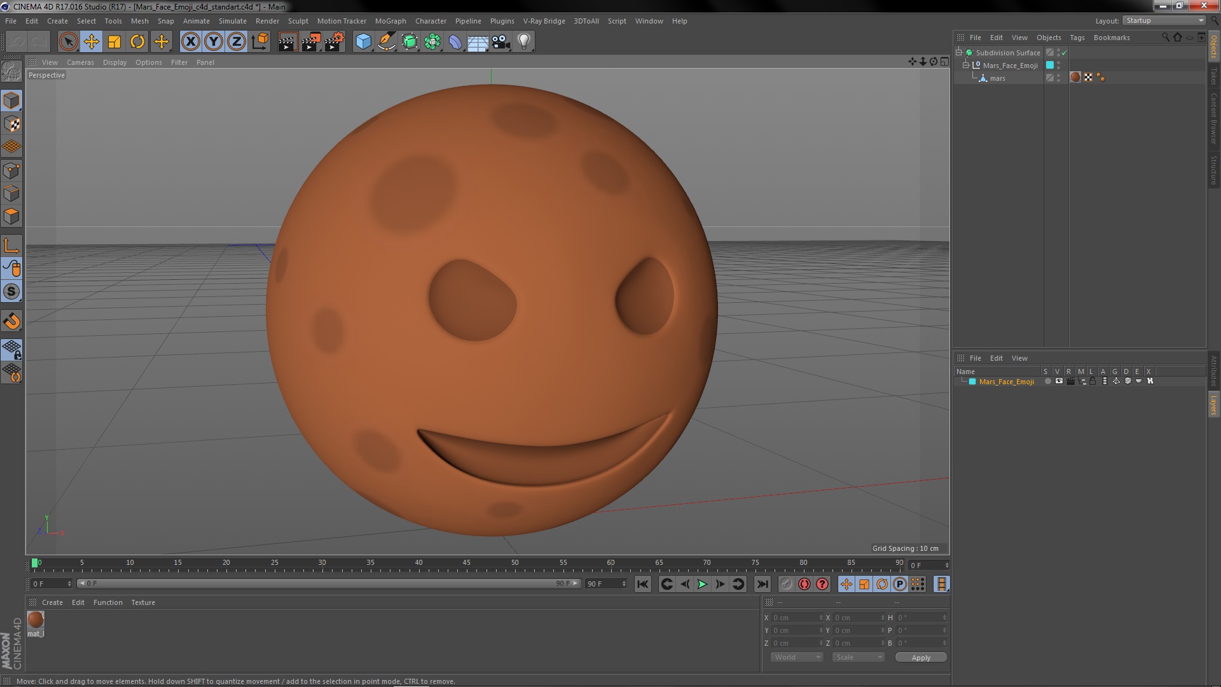
Task: Switch to Edges mode
Action: (11, 193)
